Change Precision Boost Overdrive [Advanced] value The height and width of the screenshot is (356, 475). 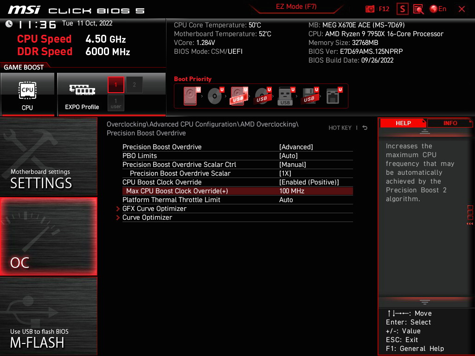pyautogui.click(x=296, y=147)
